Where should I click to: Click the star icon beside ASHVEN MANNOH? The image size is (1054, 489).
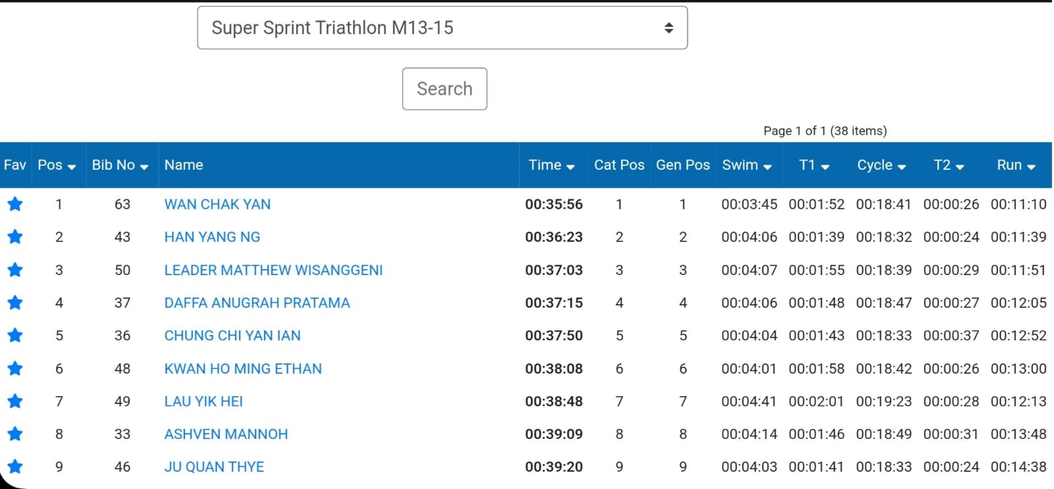click(15, 434)
